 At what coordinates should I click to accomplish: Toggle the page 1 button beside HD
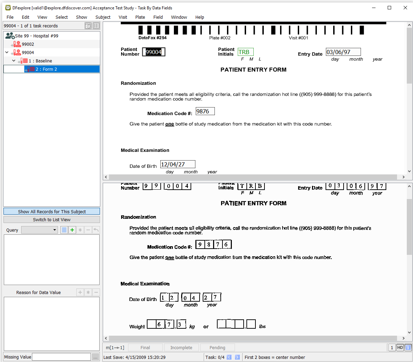tap(392, 347)
